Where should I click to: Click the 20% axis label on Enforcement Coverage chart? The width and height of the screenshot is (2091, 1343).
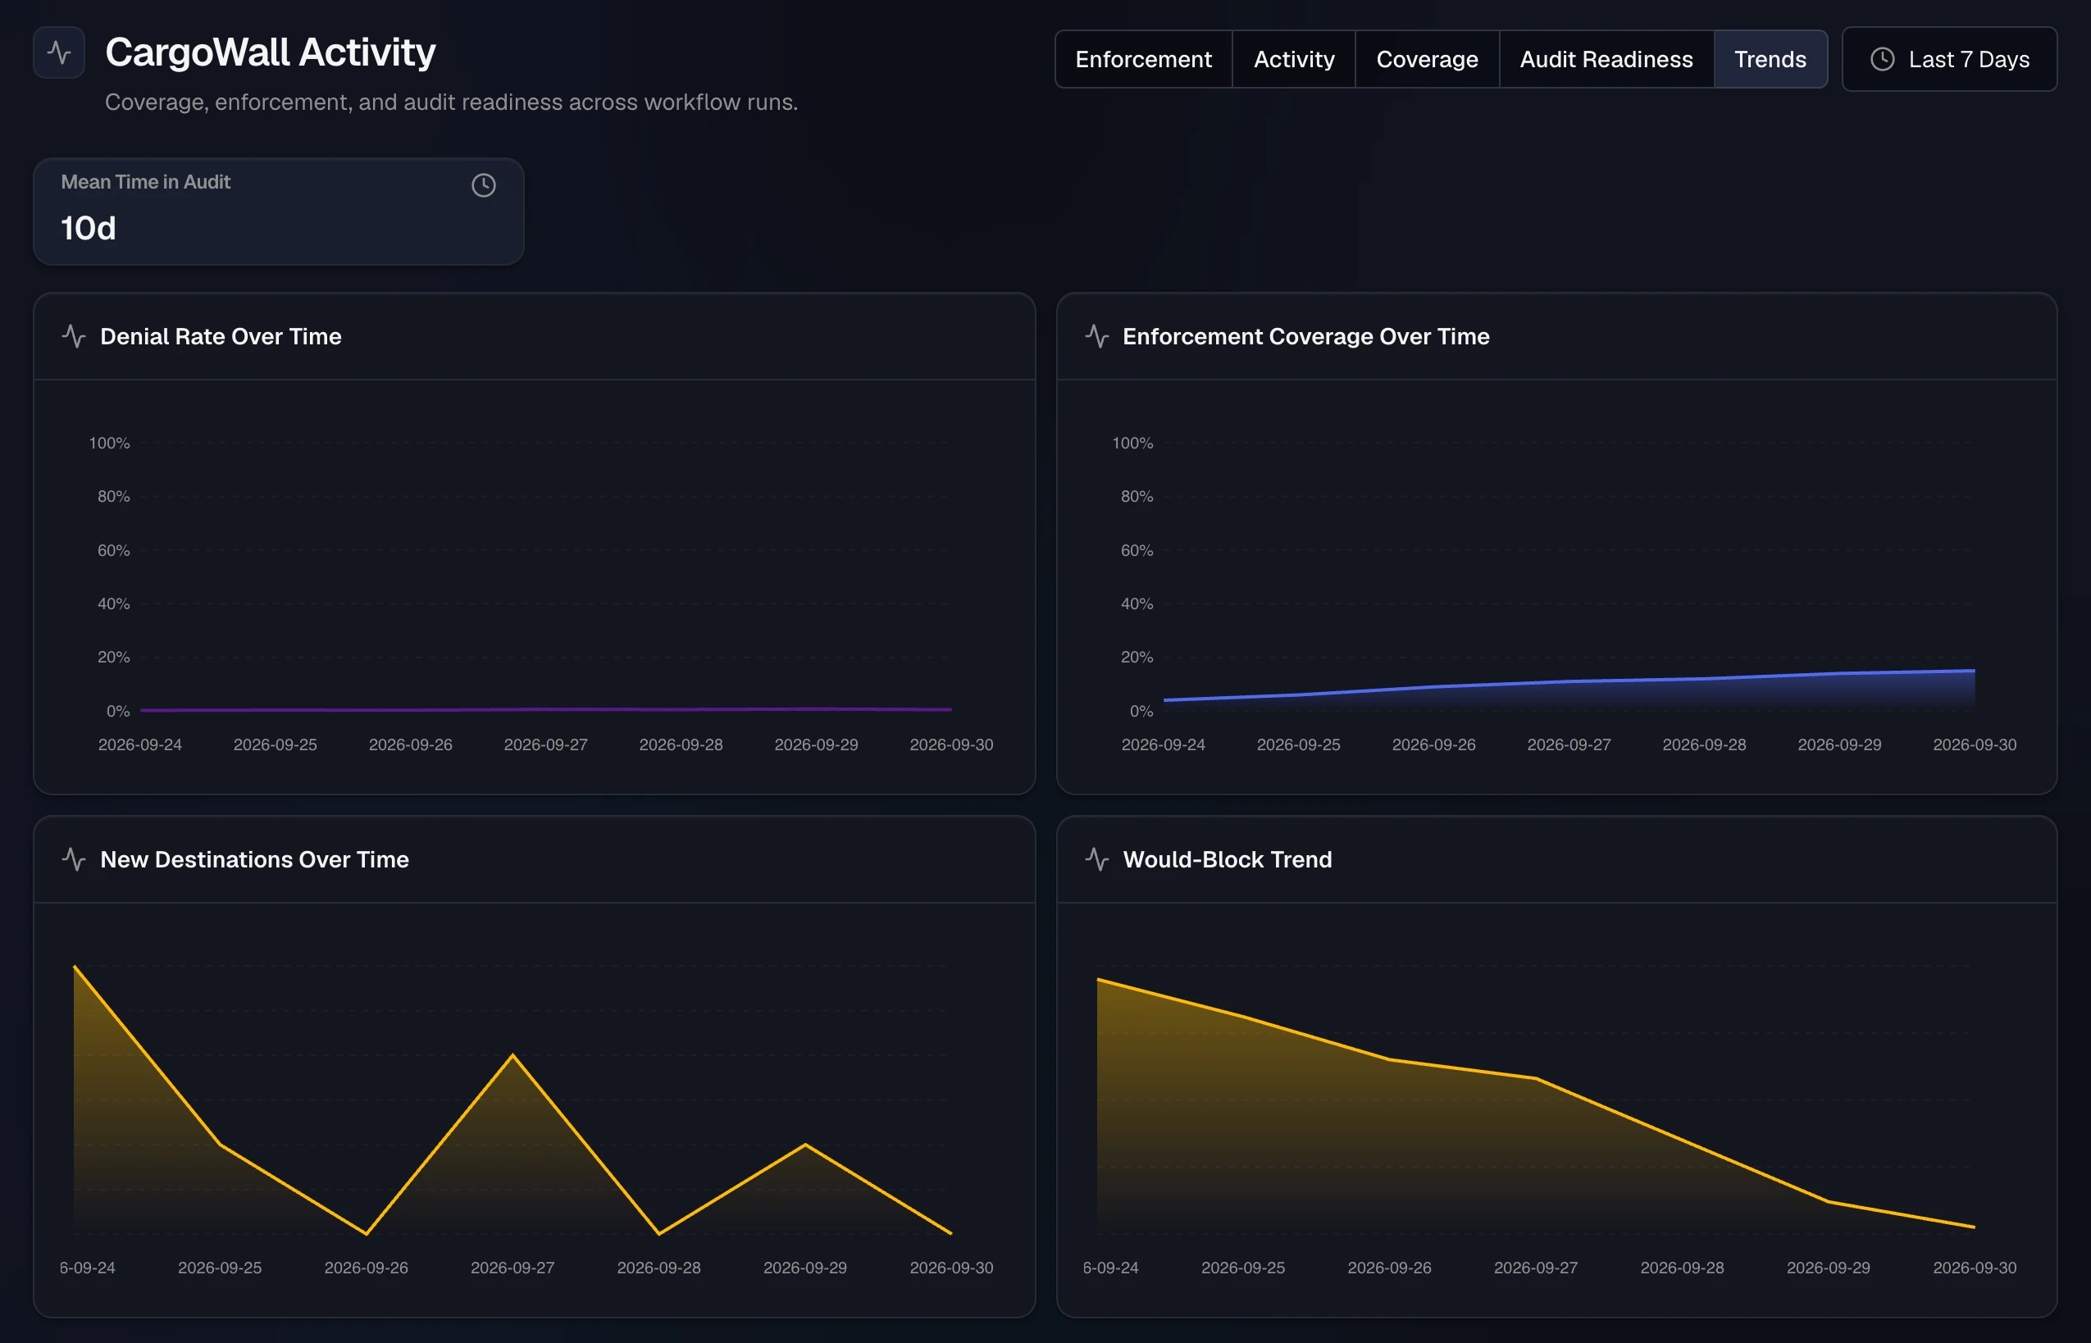(1137, 657)
